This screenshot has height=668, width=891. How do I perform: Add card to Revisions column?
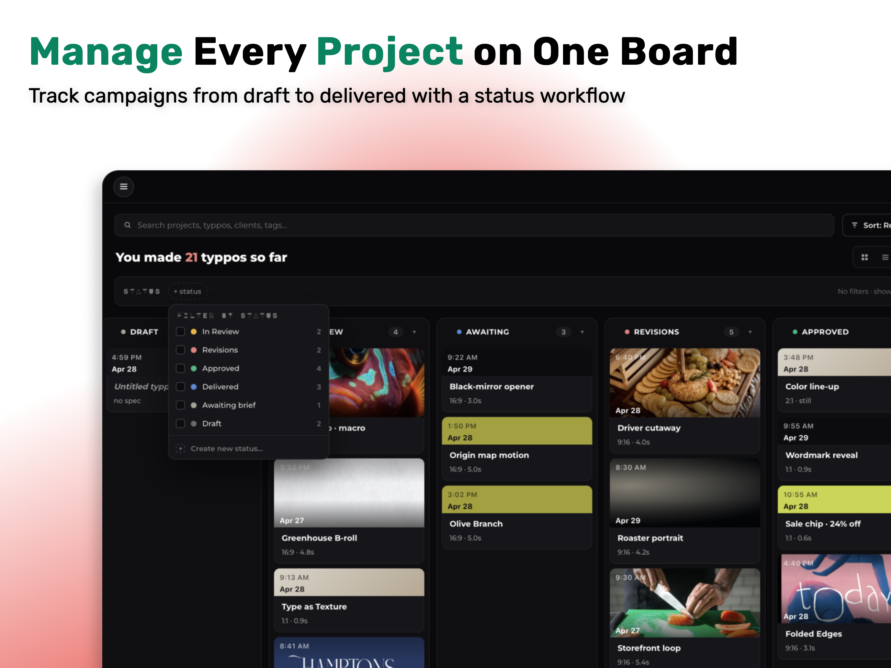[x=750, y=332]
